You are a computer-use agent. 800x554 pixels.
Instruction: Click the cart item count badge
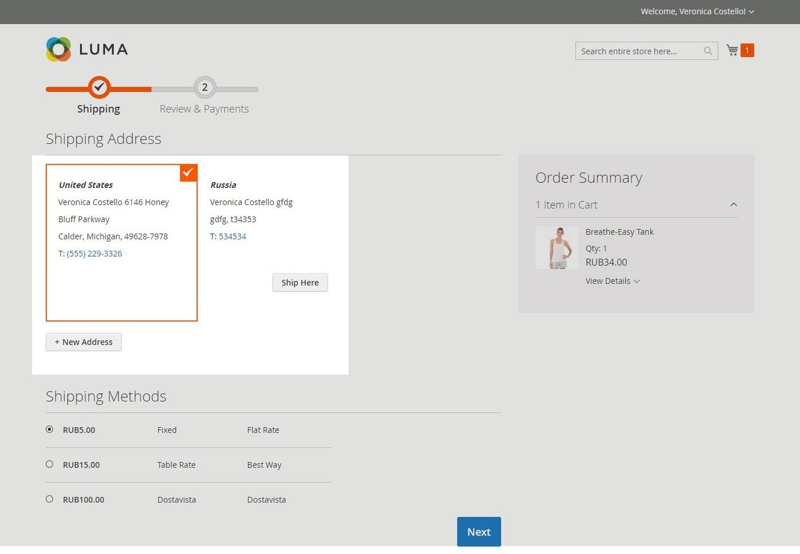(x=747, y=50)
